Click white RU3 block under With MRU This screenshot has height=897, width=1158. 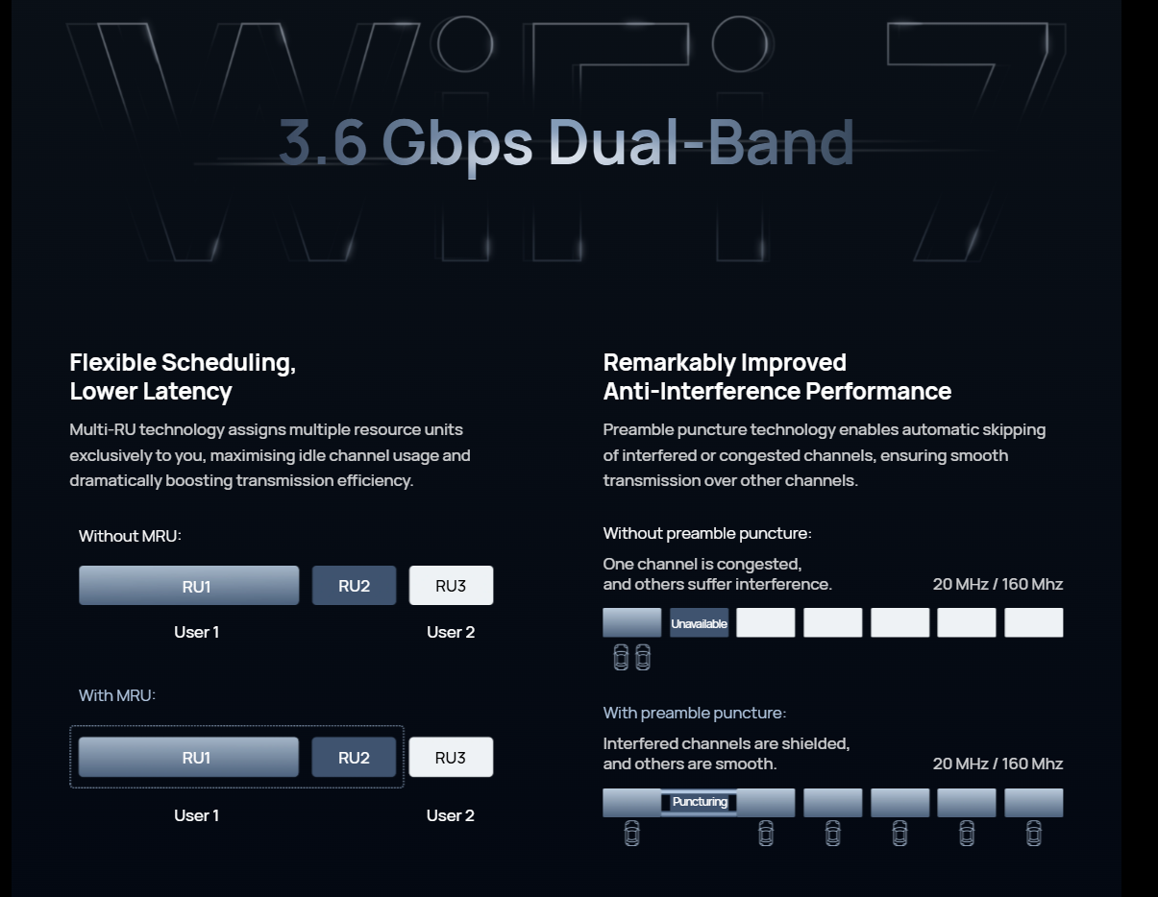451,758
